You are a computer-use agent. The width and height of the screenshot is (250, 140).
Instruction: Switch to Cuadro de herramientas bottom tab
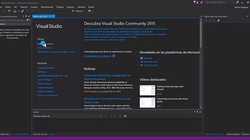click(22, 134)
